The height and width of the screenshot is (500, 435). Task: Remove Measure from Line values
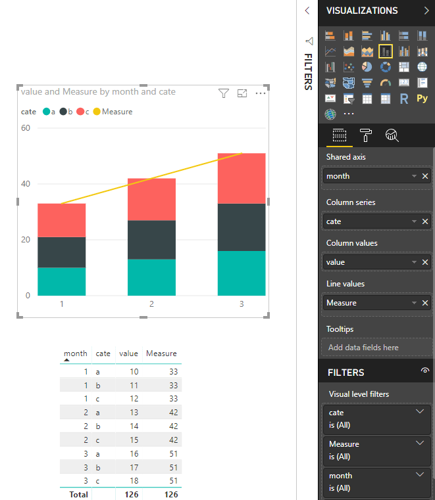point(425,303)
